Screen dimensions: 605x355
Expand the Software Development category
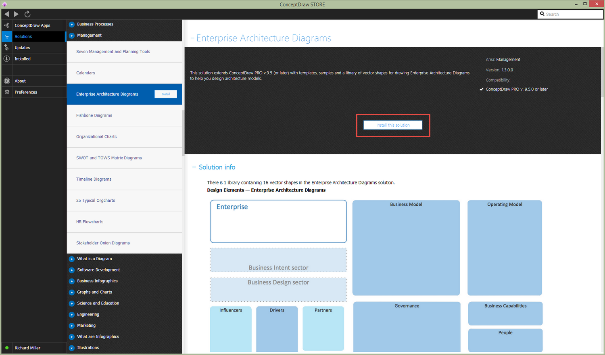point(72,270)
